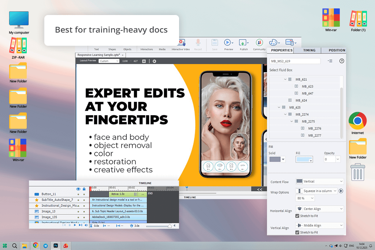Viewport: 375px width, 250px height.
Task: Click the Shapes toolbar item
Action: (x=112, y=49)
